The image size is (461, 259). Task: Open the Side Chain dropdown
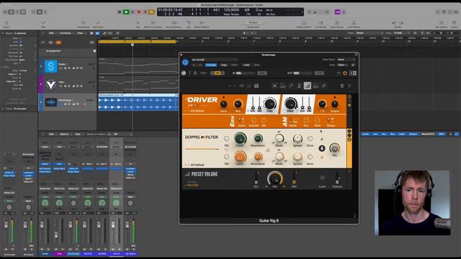tap(346, 60)
